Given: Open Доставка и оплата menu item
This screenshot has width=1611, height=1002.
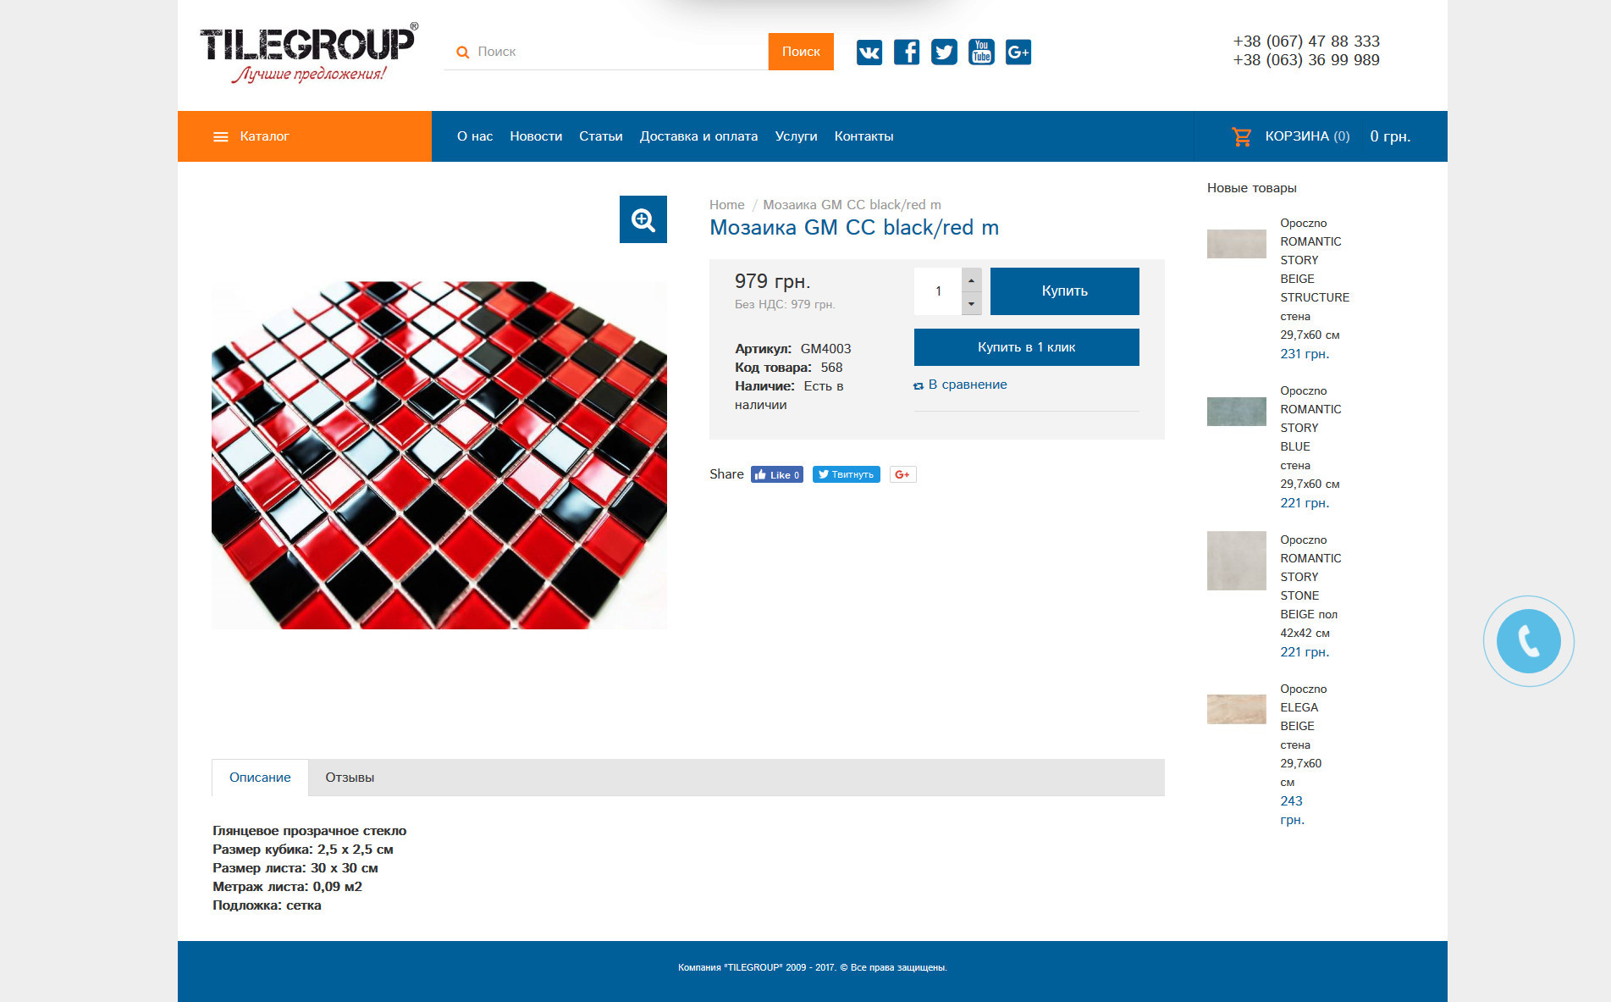Looking at the screenshot, I should [x=698, y=136].
